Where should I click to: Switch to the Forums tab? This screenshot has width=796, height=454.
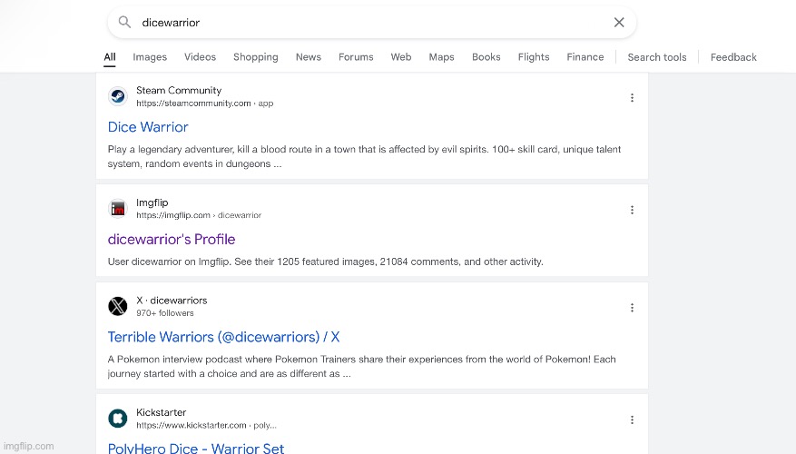(x=356, y=57)
